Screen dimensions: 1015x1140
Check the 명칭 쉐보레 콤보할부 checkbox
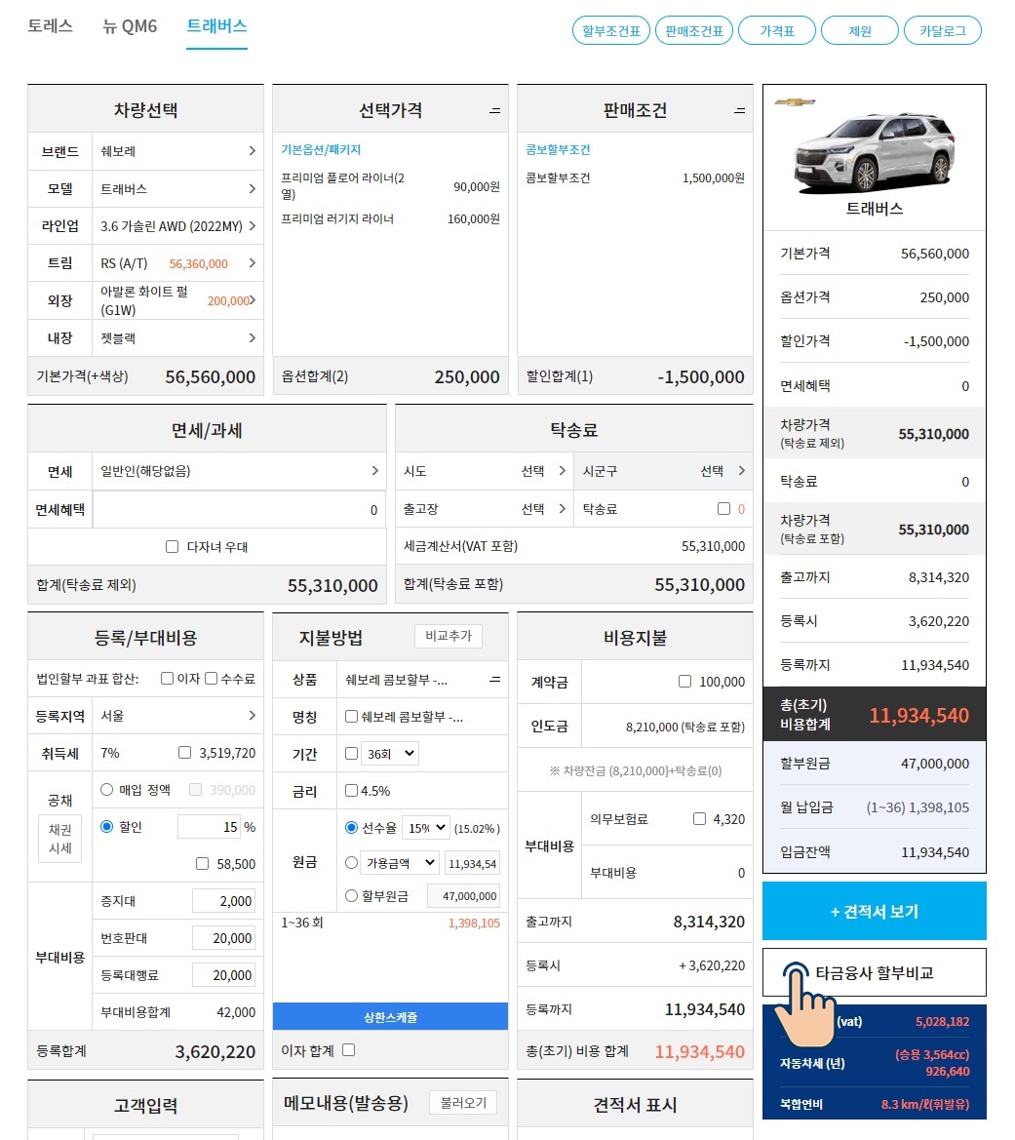coord(351,716)
